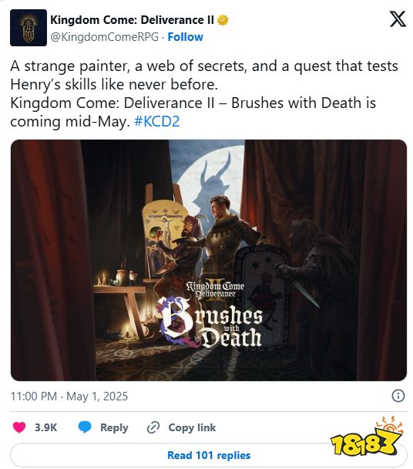Open Read 101 replies
The image size is (413, 469).
209,455
